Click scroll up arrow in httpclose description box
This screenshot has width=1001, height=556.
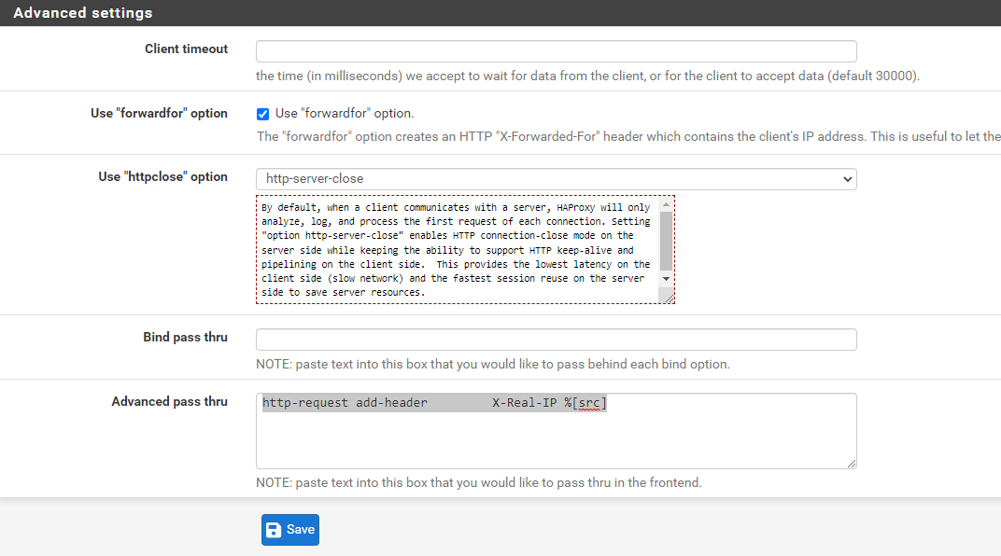click(666, 204)
